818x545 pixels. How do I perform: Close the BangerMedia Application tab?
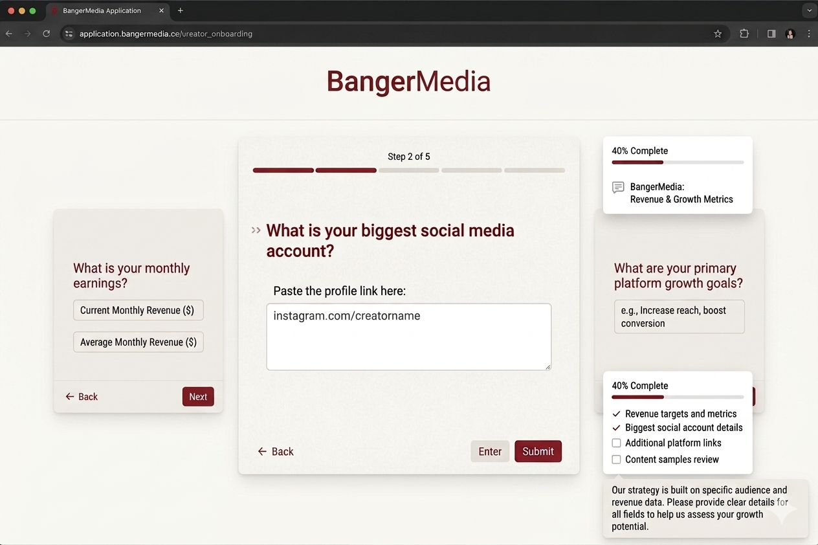click(162, 10)
